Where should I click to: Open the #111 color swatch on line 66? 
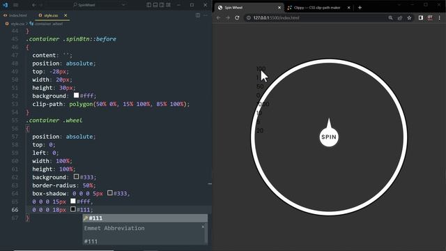click(72, 209)
